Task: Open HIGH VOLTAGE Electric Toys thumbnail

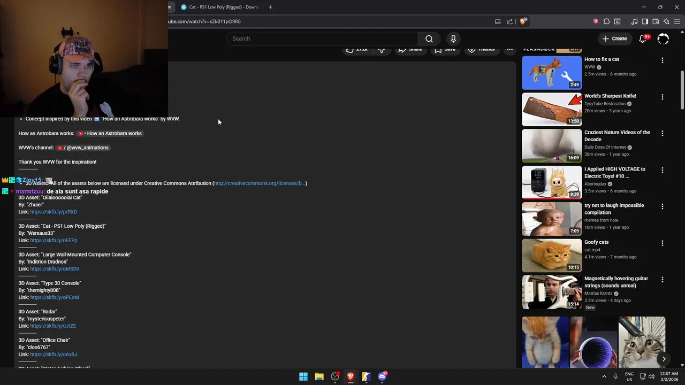Action: pos(552,182)
